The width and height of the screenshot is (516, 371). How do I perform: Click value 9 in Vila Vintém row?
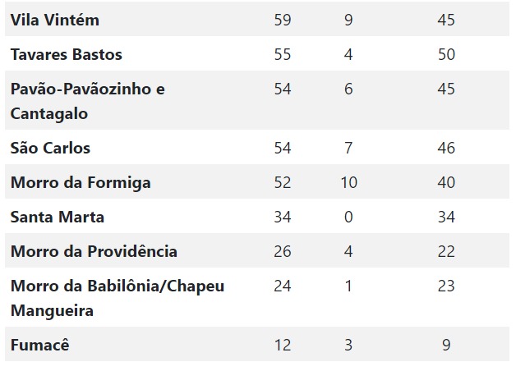(348, 20)
